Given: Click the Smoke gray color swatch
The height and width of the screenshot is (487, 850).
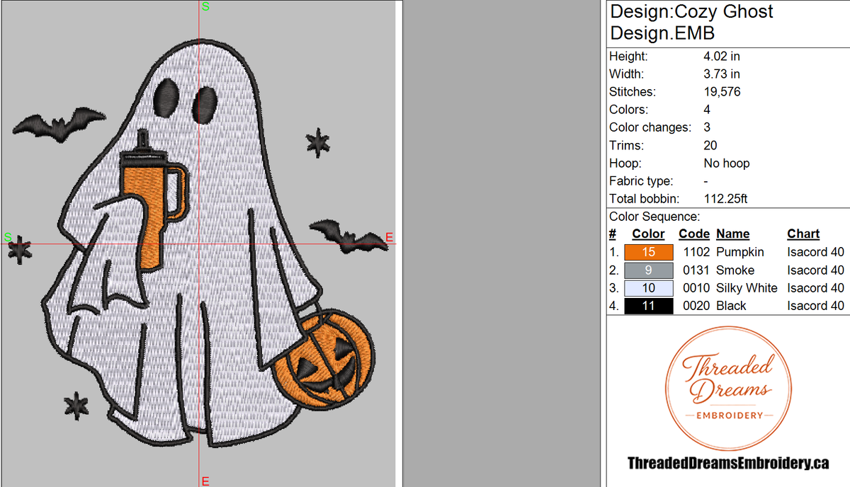Looking at the screenshot, I should tap(649, 270).
